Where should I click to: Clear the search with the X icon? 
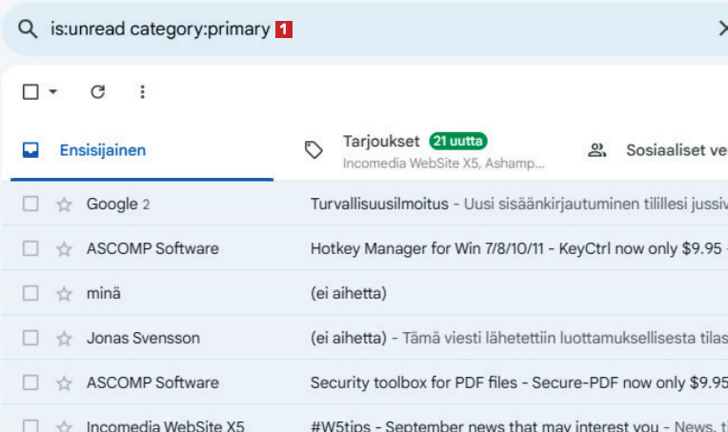pos(721,29)
